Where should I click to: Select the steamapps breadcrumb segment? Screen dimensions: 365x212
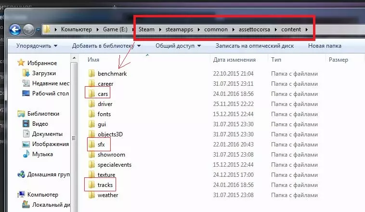179,29
